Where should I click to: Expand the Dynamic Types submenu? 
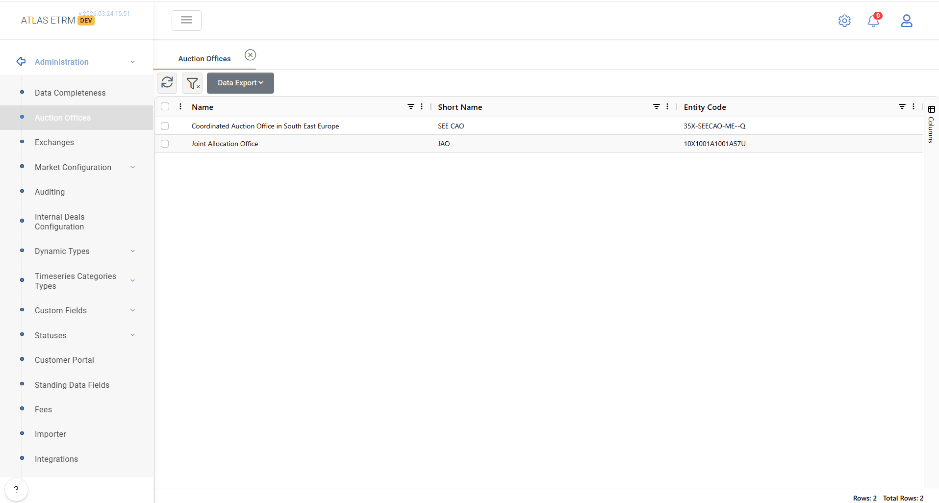coord(132,251)
